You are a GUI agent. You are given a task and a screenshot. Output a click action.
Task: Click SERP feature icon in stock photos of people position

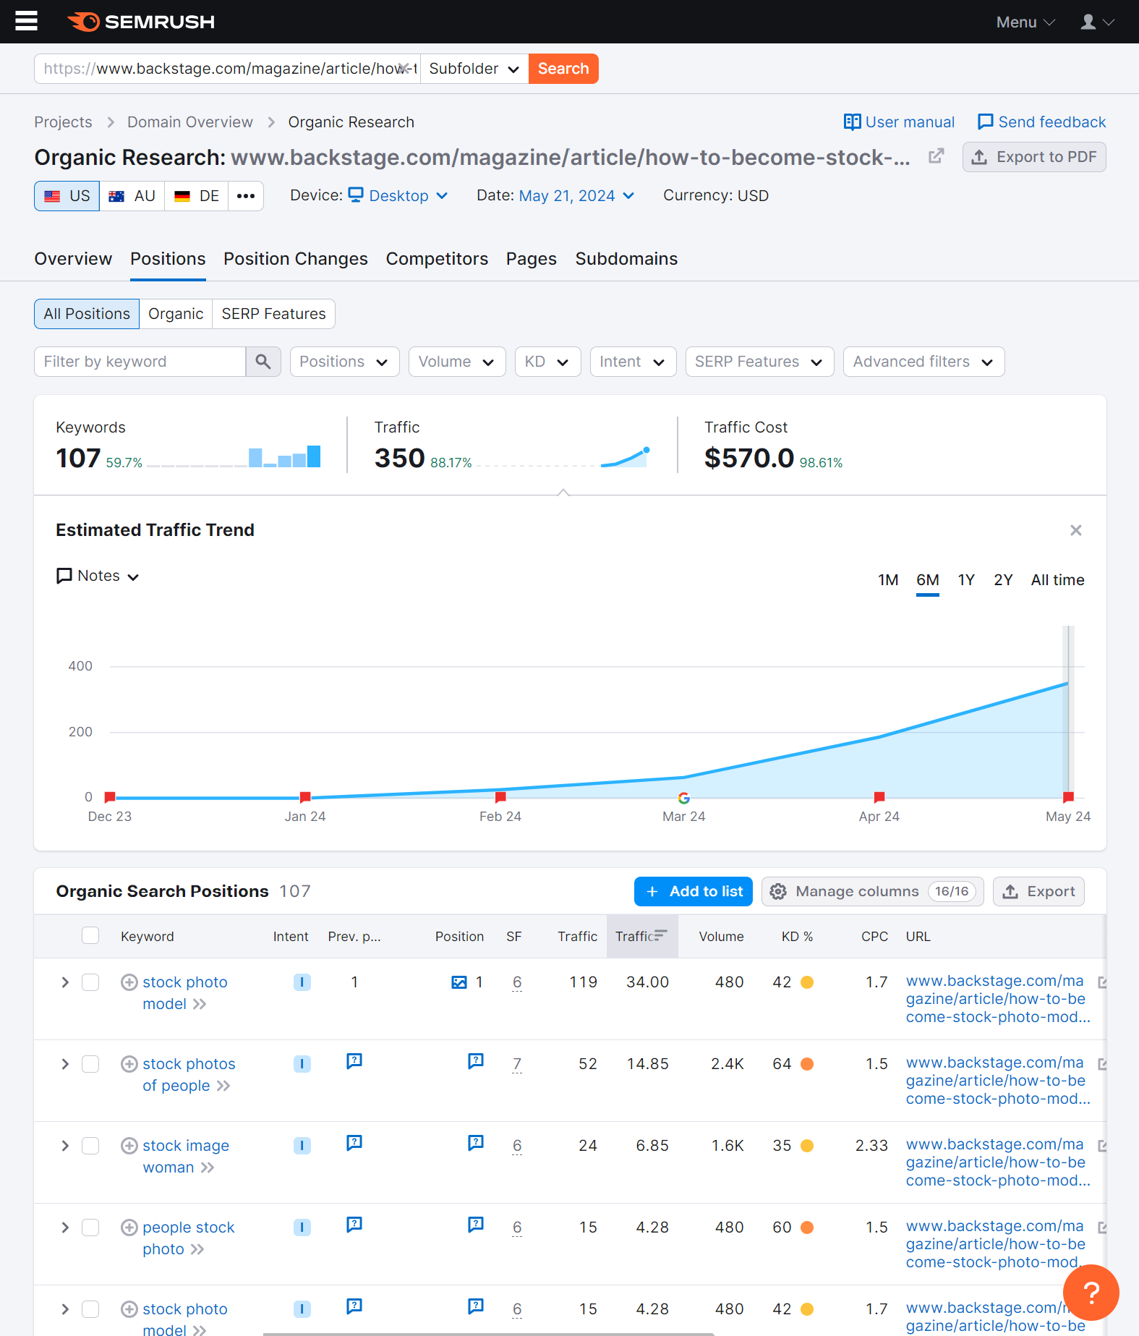pyautogui.click(x=476, y=1061)
